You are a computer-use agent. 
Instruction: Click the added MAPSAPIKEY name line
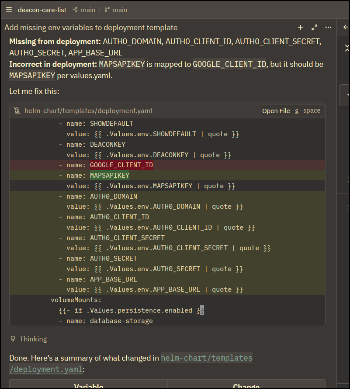coord(167,176)
